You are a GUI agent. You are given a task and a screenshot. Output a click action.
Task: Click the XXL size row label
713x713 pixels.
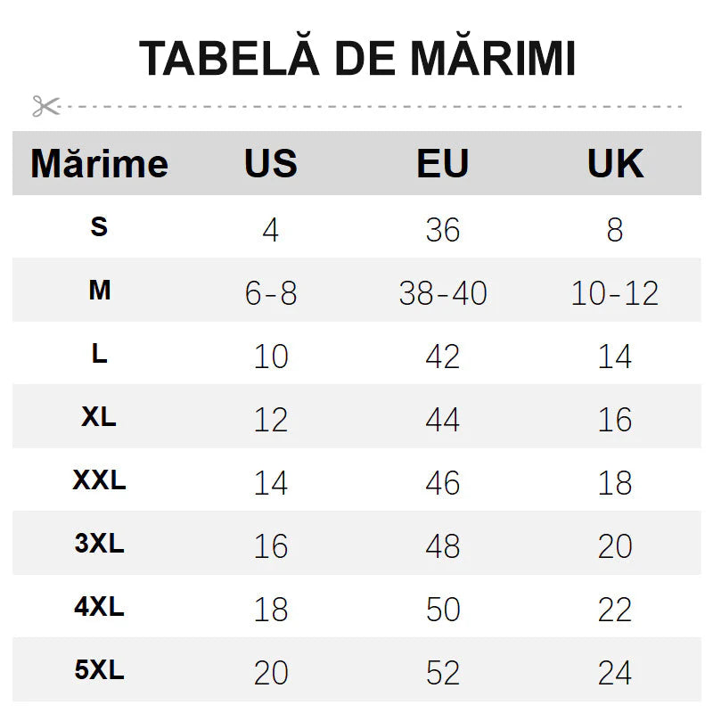coord(99,480)
